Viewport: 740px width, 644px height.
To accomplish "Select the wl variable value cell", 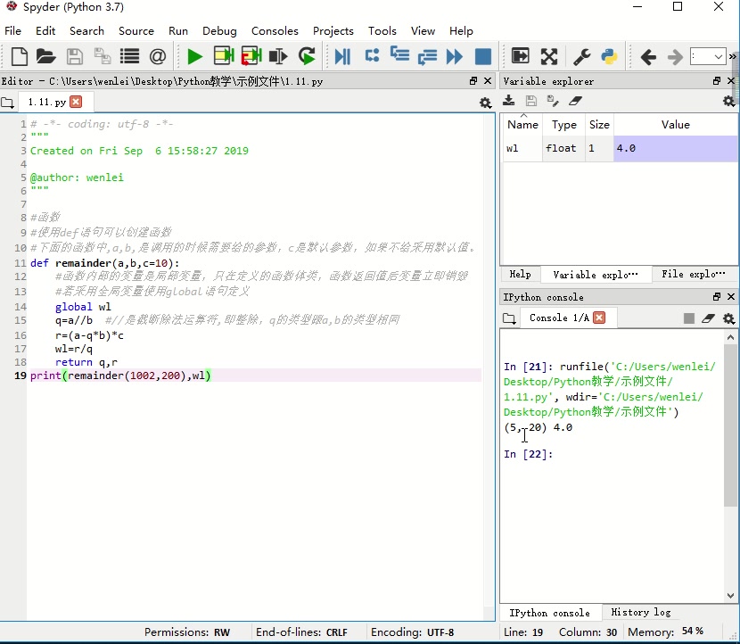I will pyautogui.click(x=675, y=148).
